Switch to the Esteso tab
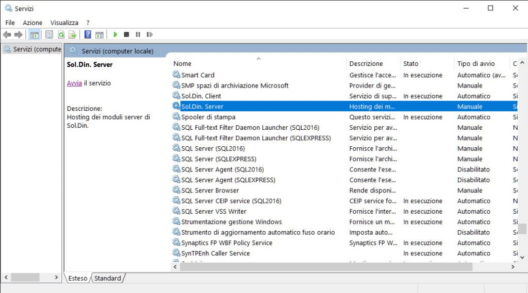The image size is (528, 293). point(77,278)
